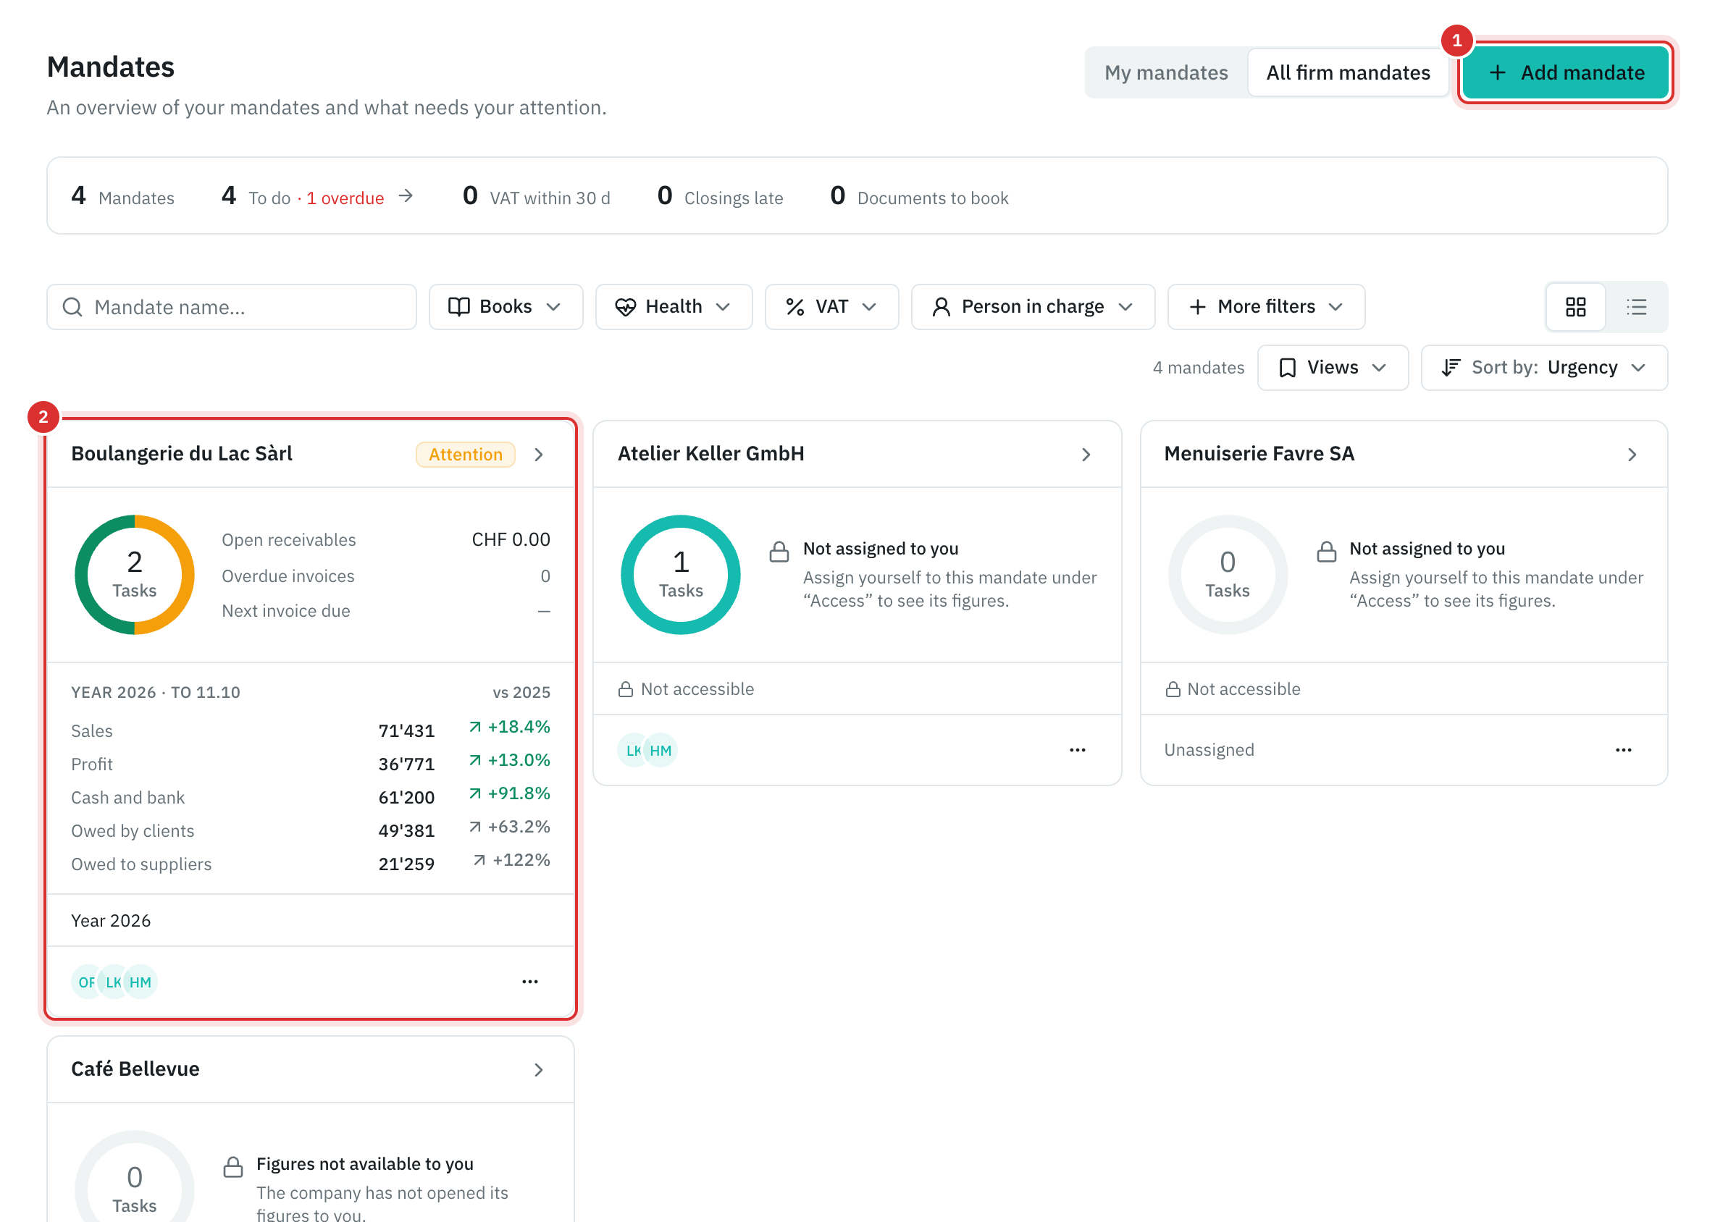Click the '4 Mandates' summary stat

pos(122,196)
